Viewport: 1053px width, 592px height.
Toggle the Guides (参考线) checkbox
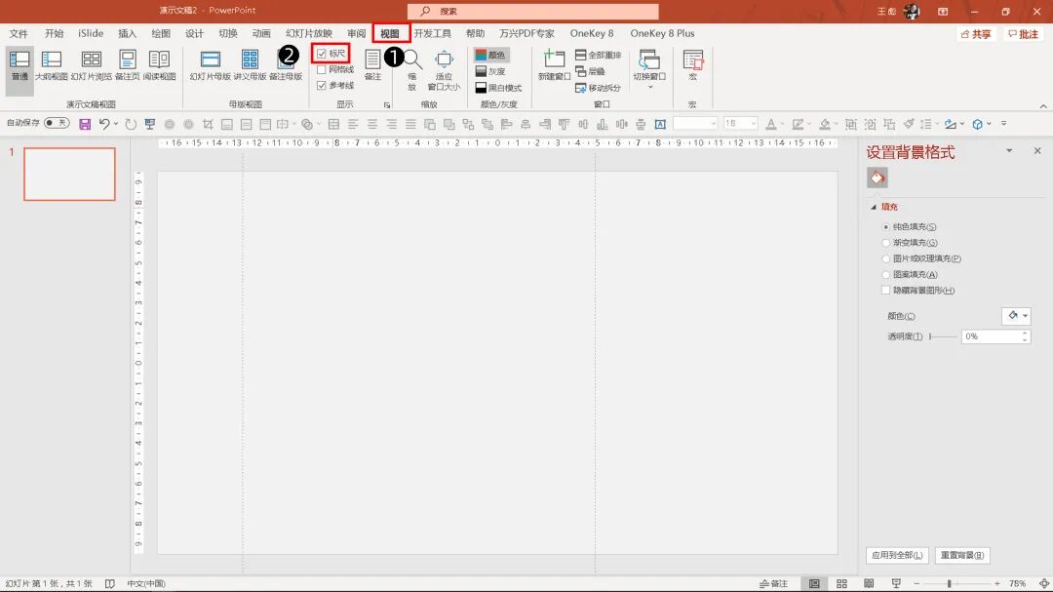(321, 86)
